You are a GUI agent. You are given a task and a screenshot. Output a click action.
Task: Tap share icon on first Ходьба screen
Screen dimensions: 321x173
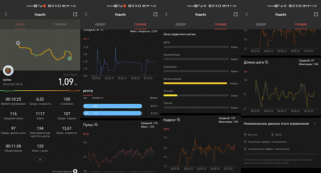75,14
